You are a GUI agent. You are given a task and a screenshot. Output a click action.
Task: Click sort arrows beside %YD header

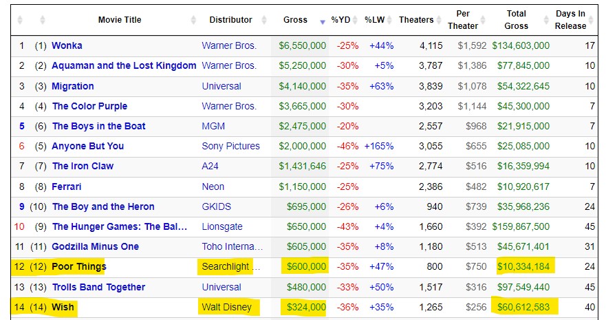tap(356, 20)
